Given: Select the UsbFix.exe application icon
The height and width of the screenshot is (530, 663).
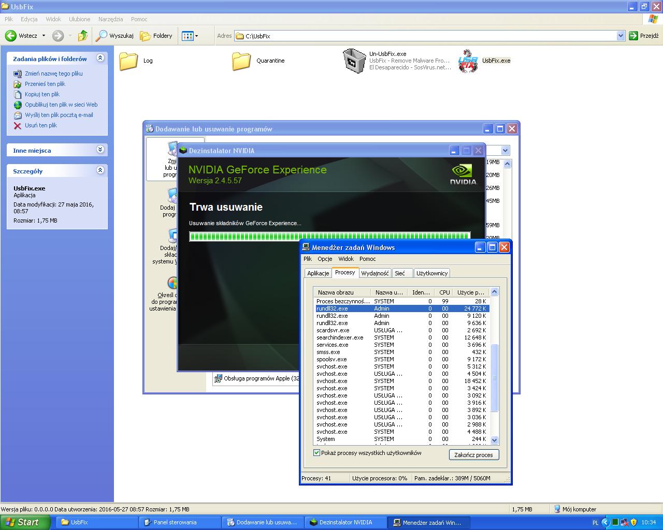Looking at the screenshot, I should tap(468, 61).
